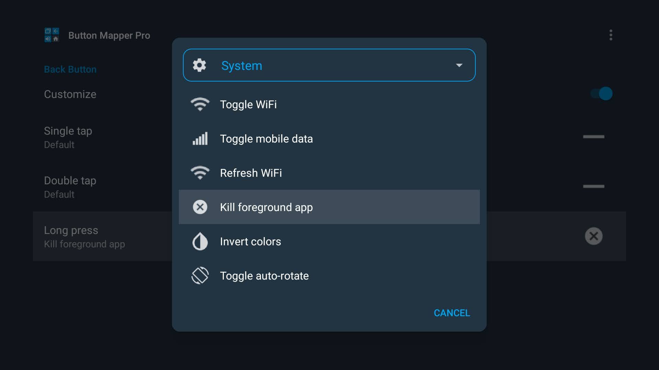Click the gear icon in the System selector

(200, 65)
